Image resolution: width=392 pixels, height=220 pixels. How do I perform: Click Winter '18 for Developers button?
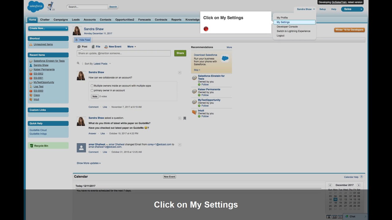(349, 30)
